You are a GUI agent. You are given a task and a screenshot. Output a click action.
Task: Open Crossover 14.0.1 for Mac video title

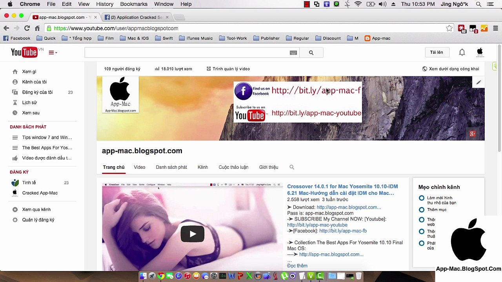point(342,190)
